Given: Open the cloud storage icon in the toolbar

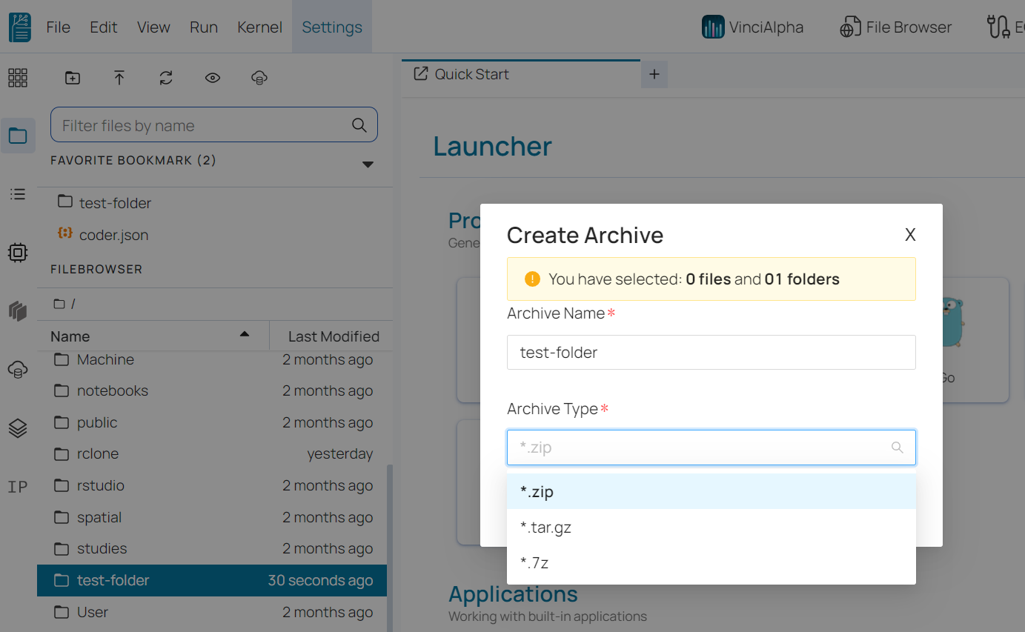Looking at the screenshot, I should (259, 77).
